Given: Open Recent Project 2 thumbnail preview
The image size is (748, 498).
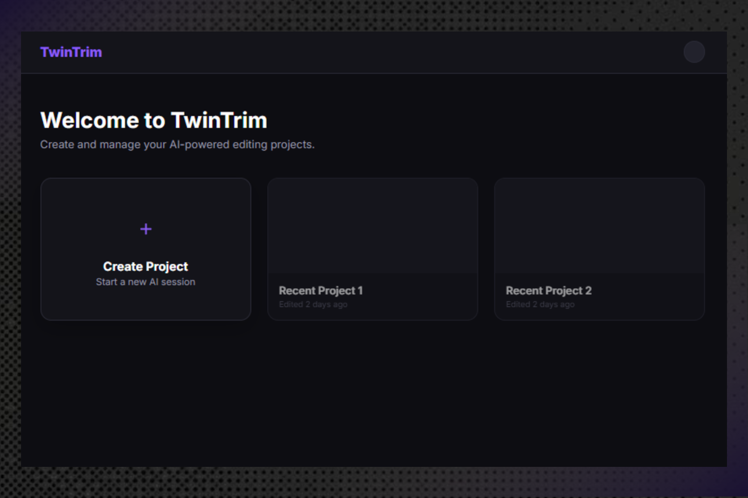Looking at the screenshot, I should [x=599, y=226].
